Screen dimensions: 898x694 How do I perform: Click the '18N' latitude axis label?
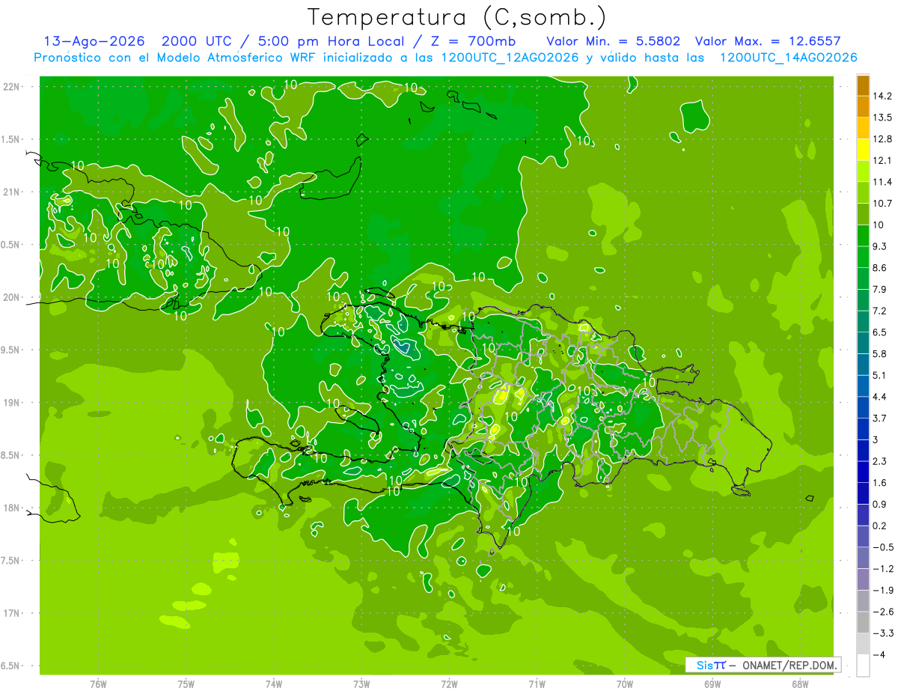pyautogui.click(x=11, y=508)
